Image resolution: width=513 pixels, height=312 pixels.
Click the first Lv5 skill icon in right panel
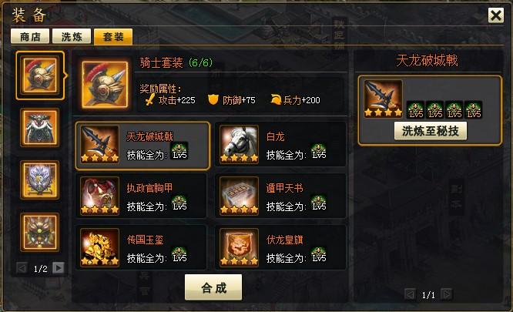[415, 110]
